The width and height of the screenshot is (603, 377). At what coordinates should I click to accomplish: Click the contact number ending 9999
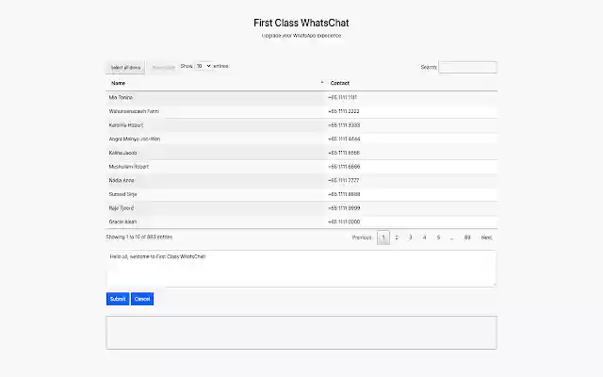point(344,208)
